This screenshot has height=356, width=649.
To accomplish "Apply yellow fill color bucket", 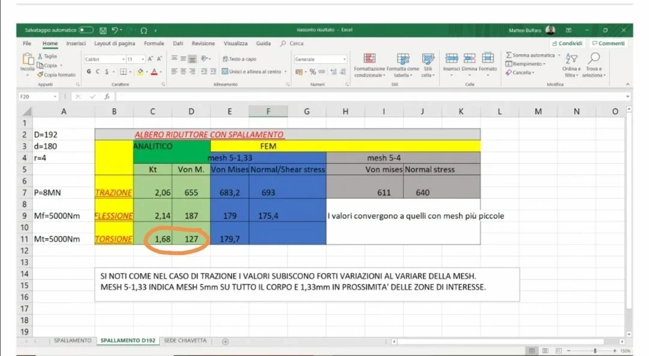I will (x=140, y=72).
